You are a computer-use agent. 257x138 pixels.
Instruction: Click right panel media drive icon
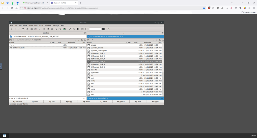[89, 36]
